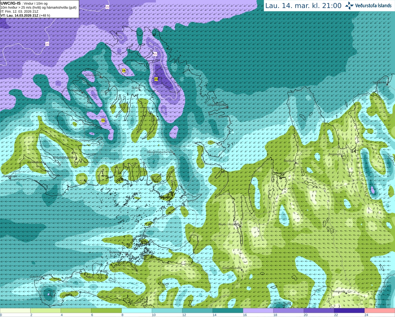
Task: Click the 14–16 m/s dark teal swatch
Action: click(228, 310)
